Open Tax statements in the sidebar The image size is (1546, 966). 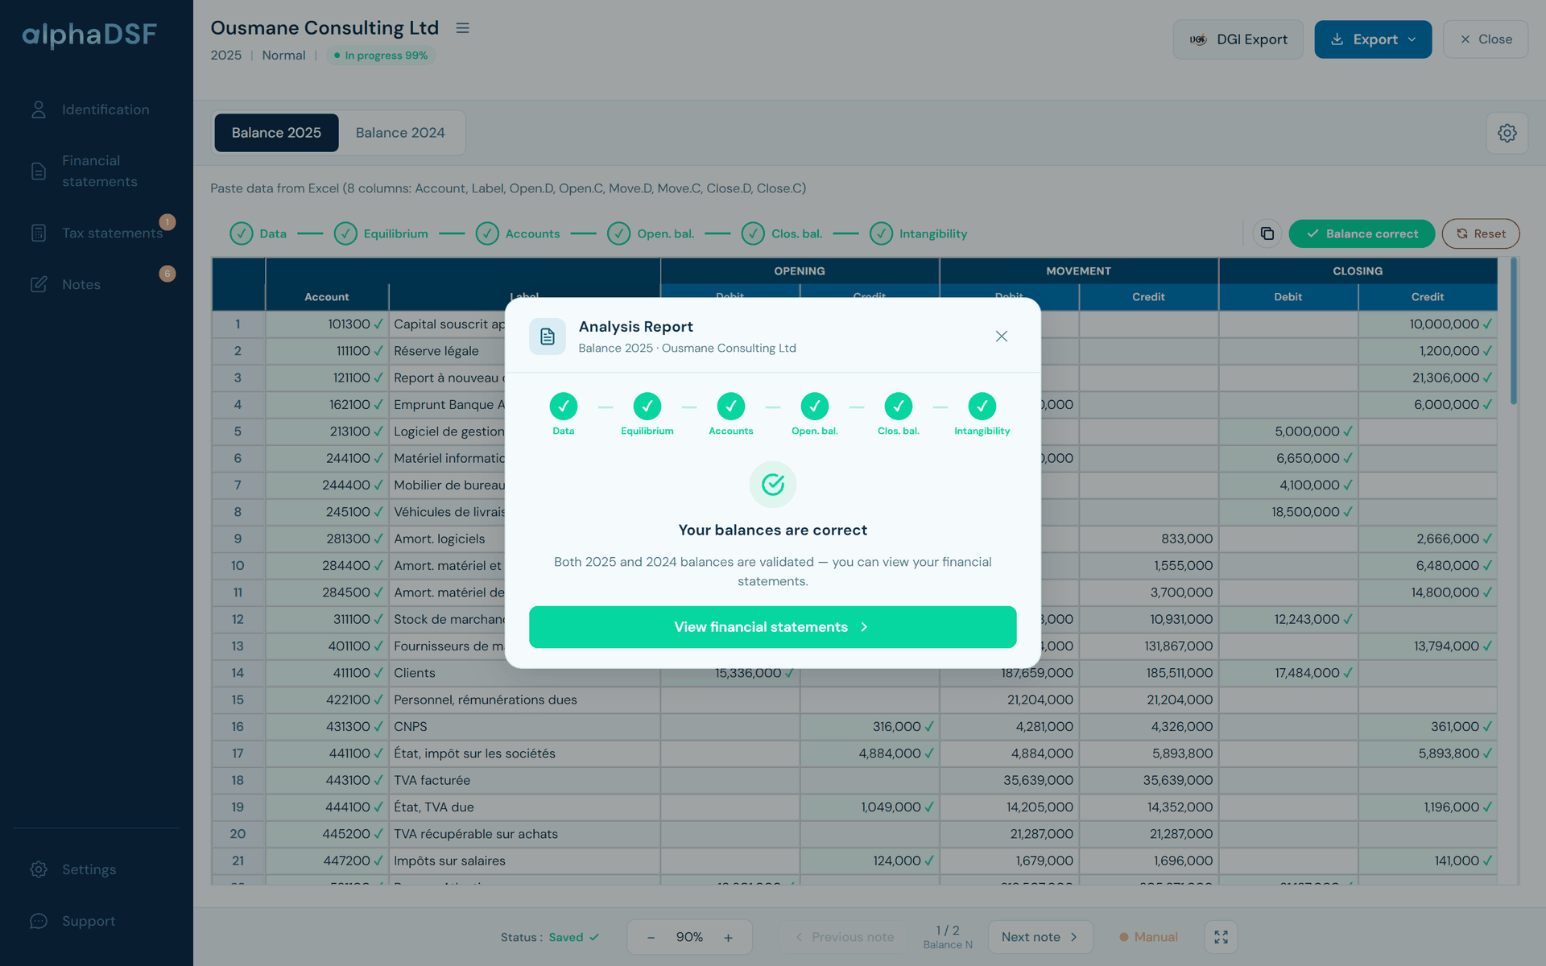tap(97, 233)
